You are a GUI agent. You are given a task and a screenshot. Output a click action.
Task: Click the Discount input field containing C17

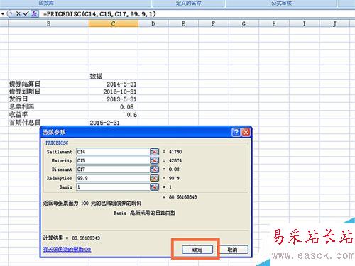(x=113, y=170)
